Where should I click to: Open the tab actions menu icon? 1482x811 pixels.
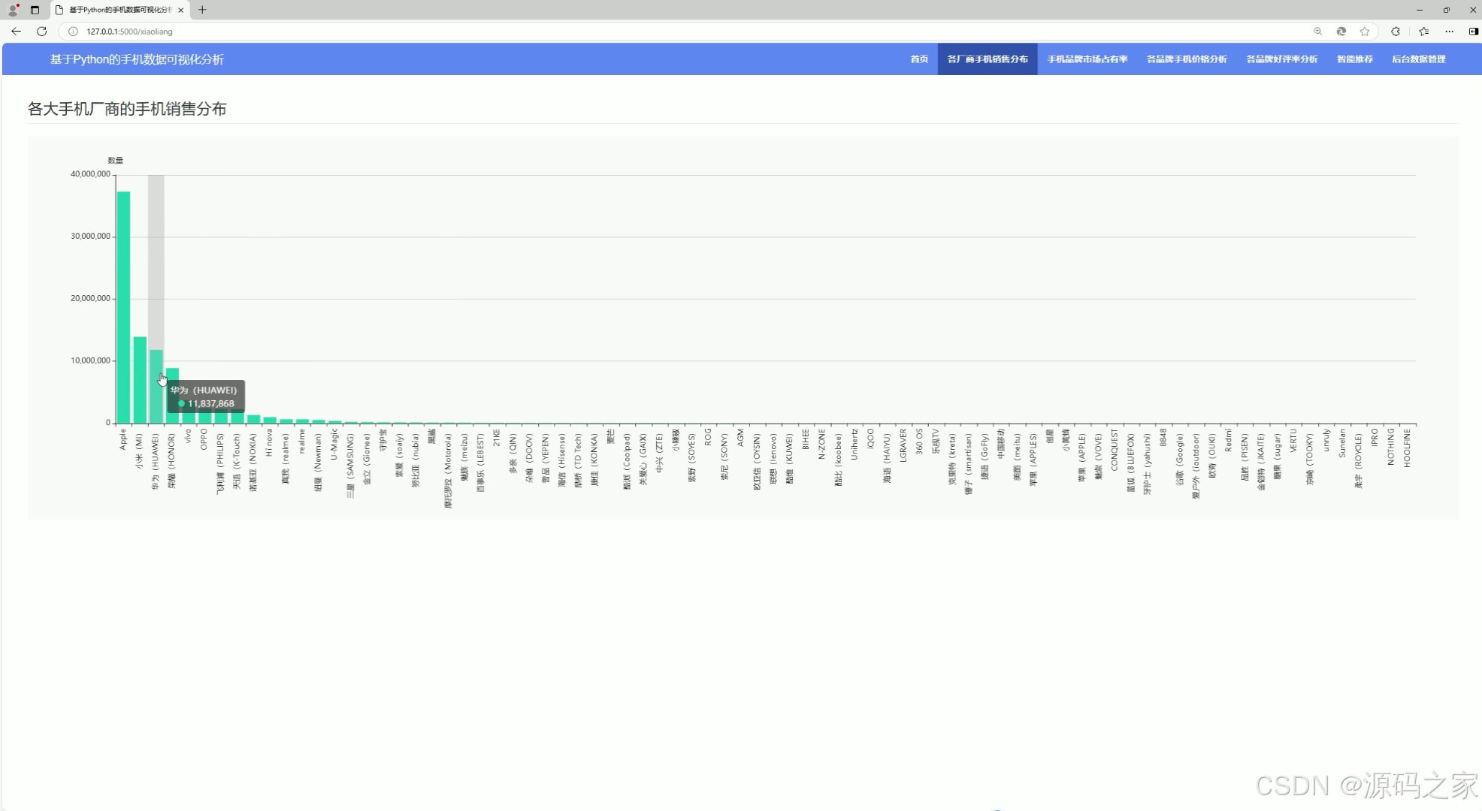pyautogui.click(x=35, y=10)
